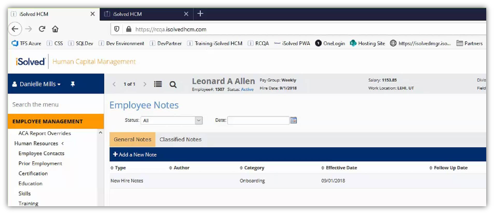Close the first iSolved HCM tab
This screenshot has width=494, height=214.
[x=92, y=14]
